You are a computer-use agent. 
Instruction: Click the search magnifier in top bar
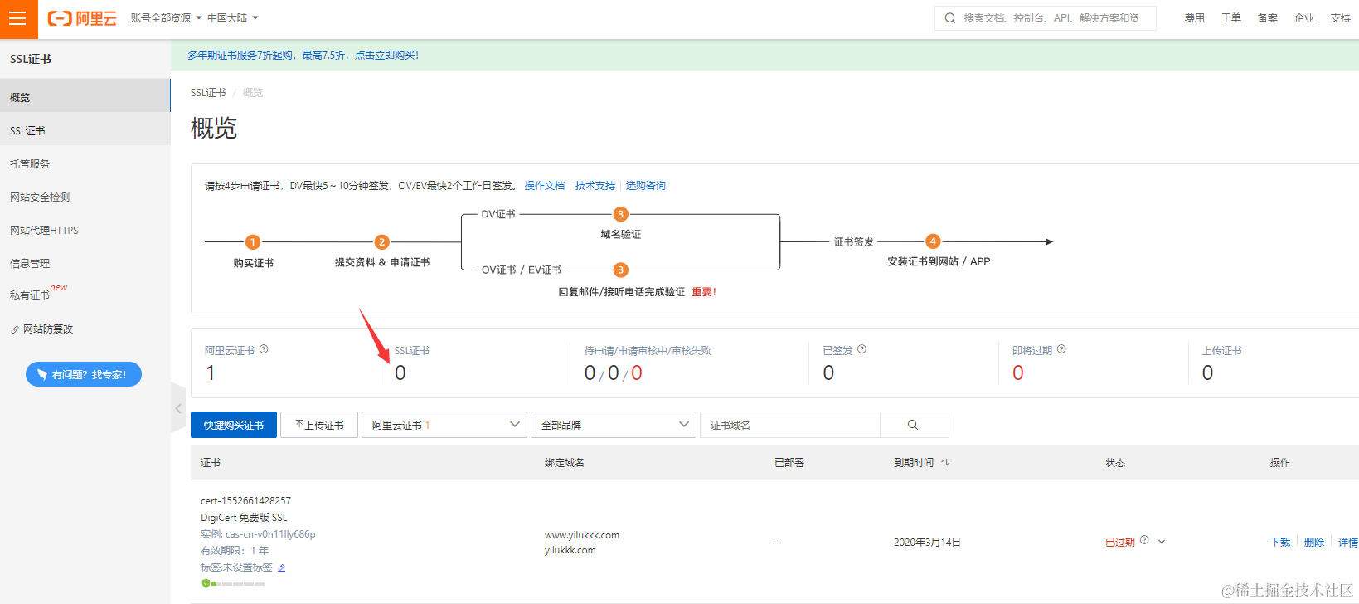click(x=950, y=18)
